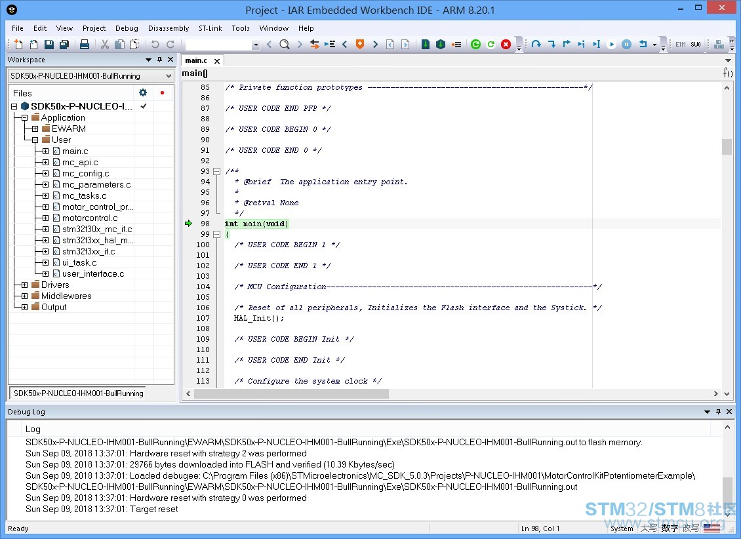Select user_interface.c in the file tree
This screenshot has width=741, height=539.
93,273
